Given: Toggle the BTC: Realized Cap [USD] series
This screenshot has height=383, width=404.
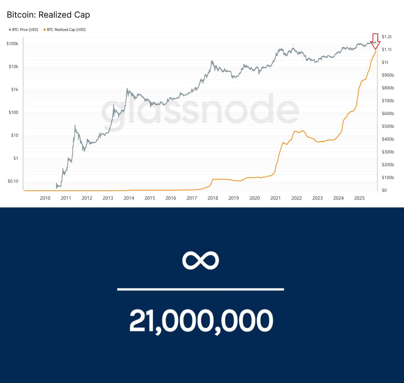Looking at the screenshot, I should point(66,30).
